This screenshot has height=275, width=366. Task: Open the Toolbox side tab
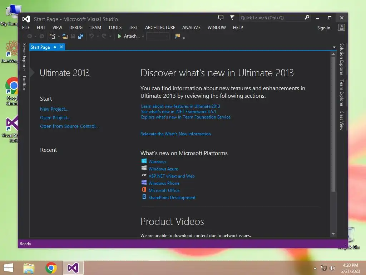(24, 83)
